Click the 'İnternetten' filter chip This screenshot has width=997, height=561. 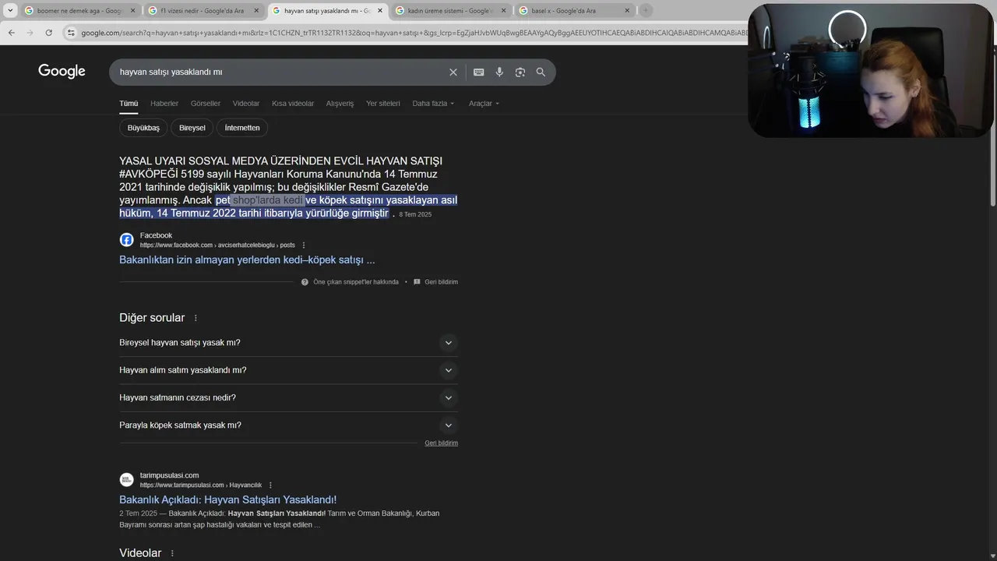click(x=242, y=128)
